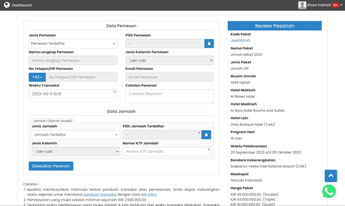The height and width of the screenshot is (206, 345).
Task: Open Jenis Kelamin dropdown for Jamaah 1
Action: pos(75,152)
